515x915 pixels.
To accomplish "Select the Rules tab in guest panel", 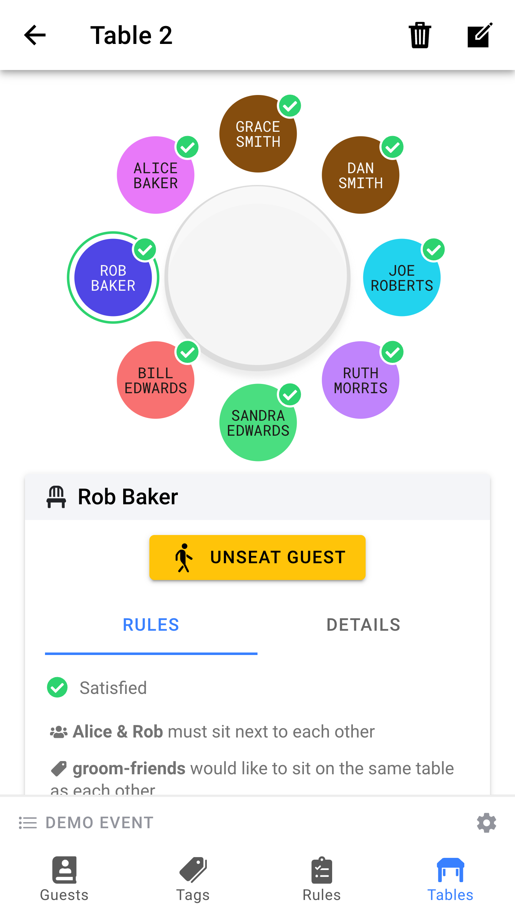I will pyautogui.click(x=151, y=625).
